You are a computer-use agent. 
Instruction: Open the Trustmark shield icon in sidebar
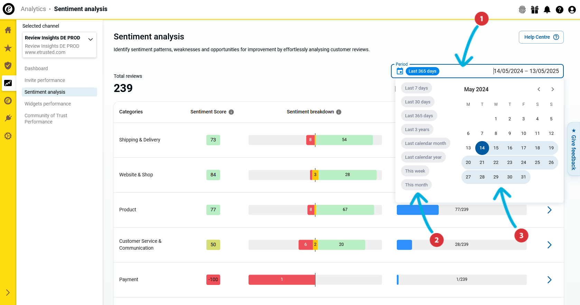[x=8, y=65]
